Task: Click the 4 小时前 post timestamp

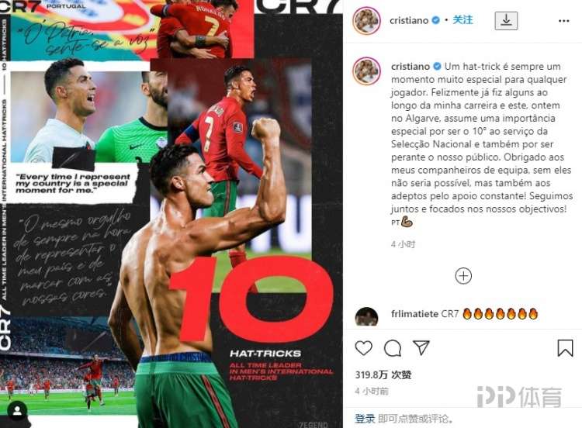Action: pos(372,392)
